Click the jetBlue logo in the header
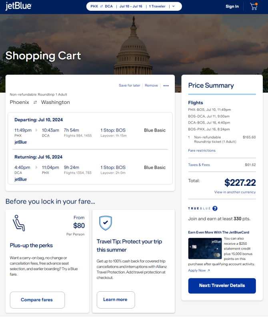 click(18, 6)
